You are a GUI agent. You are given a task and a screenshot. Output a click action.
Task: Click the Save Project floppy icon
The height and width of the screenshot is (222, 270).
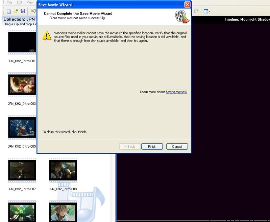tap(23, 11)
